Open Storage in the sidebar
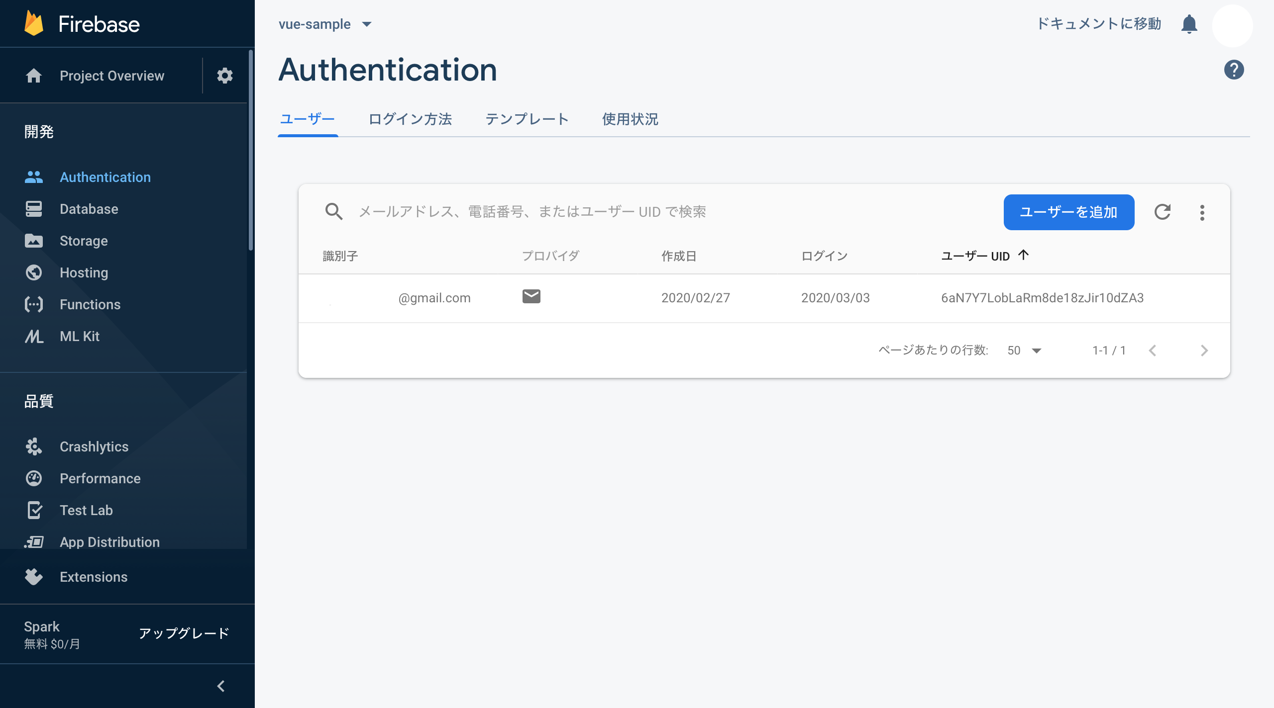 (84, 241)
